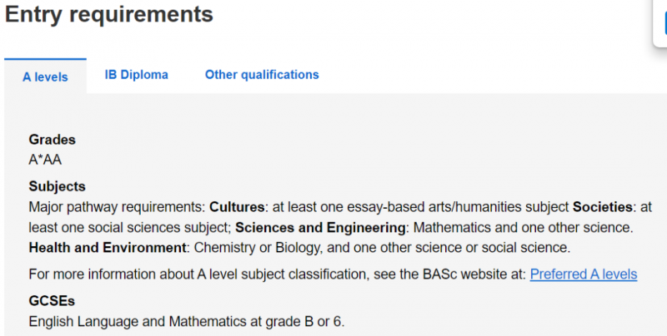The image size is (667, 336).
Task: Open the Preferred A levels link
Action: pyautogui.click(x=584, y=274)
